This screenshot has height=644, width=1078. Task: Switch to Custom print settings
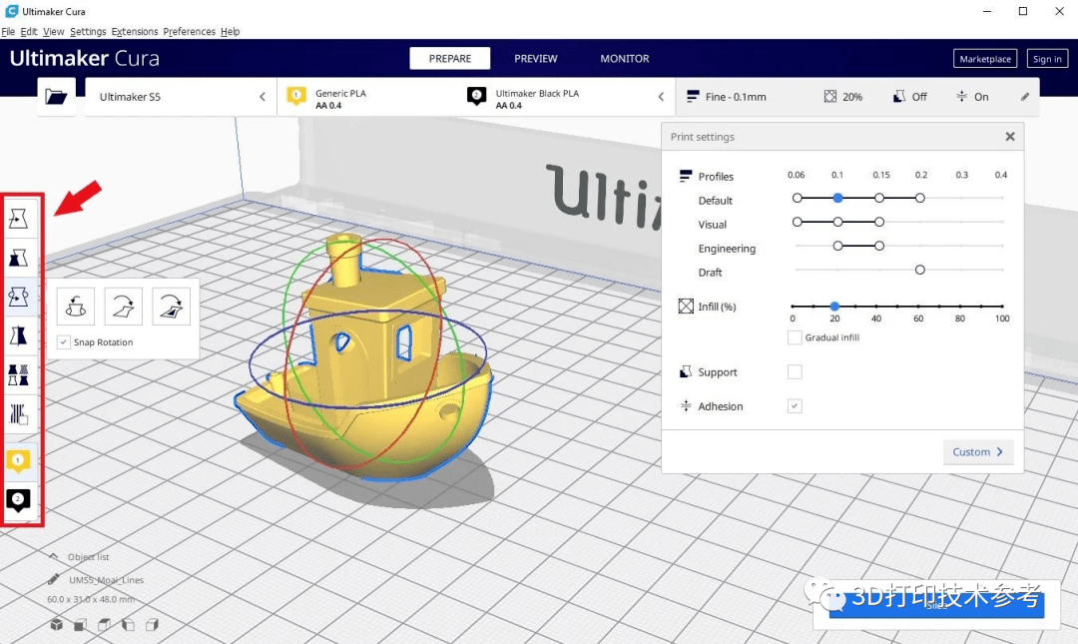[978, 452]
